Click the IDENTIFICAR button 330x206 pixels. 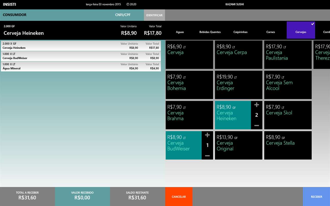(x=154, y=15)
